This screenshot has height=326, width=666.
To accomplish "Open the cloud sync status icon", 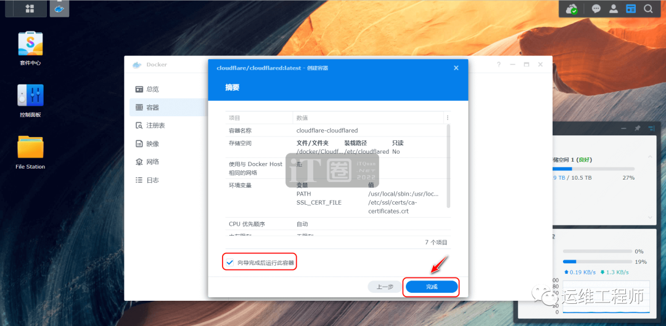I will (572, 9).
